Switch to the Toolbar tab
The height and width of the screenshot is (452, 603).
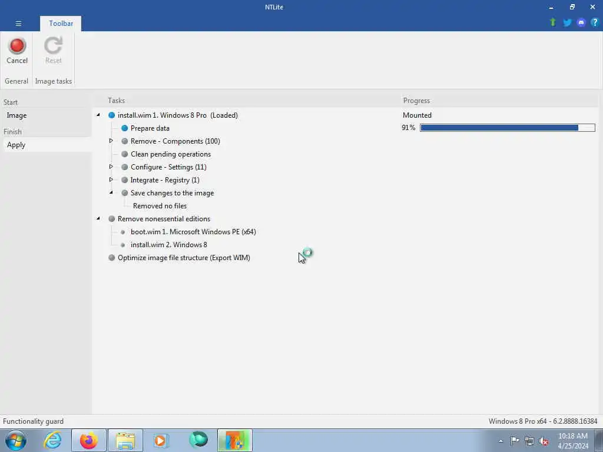[61, 24]
